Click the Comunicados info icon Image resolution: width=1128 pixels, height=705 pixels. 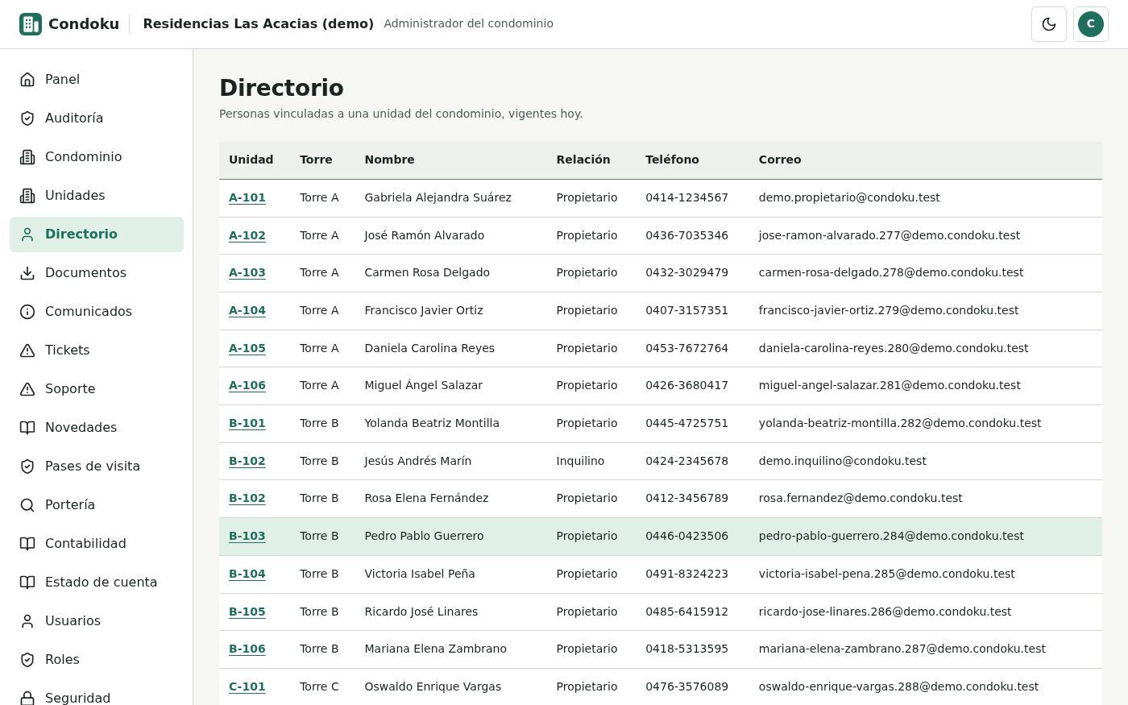click(27, 312)
